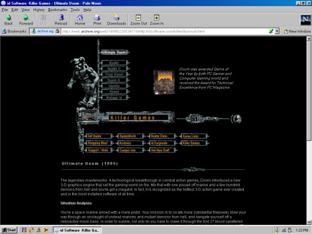Screen dimensions: 312x234
Task: Open the Contact Info link
Action: point(131,150)
